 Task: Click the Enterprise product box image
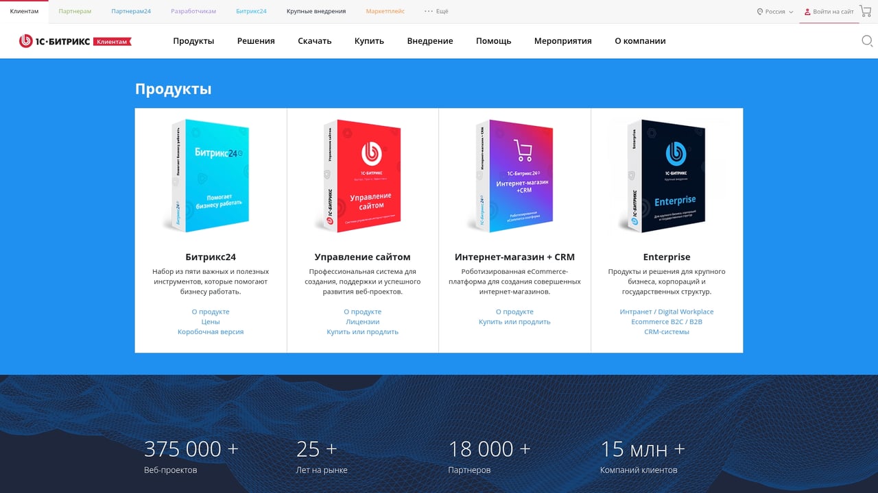pos(666,176)
